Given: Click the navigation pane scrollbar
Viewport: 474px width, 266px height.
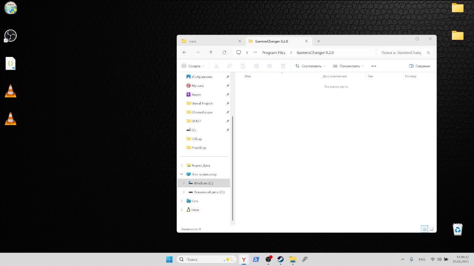Looking at the screenshot, I should pyautogui.click(x=233, y=168).
